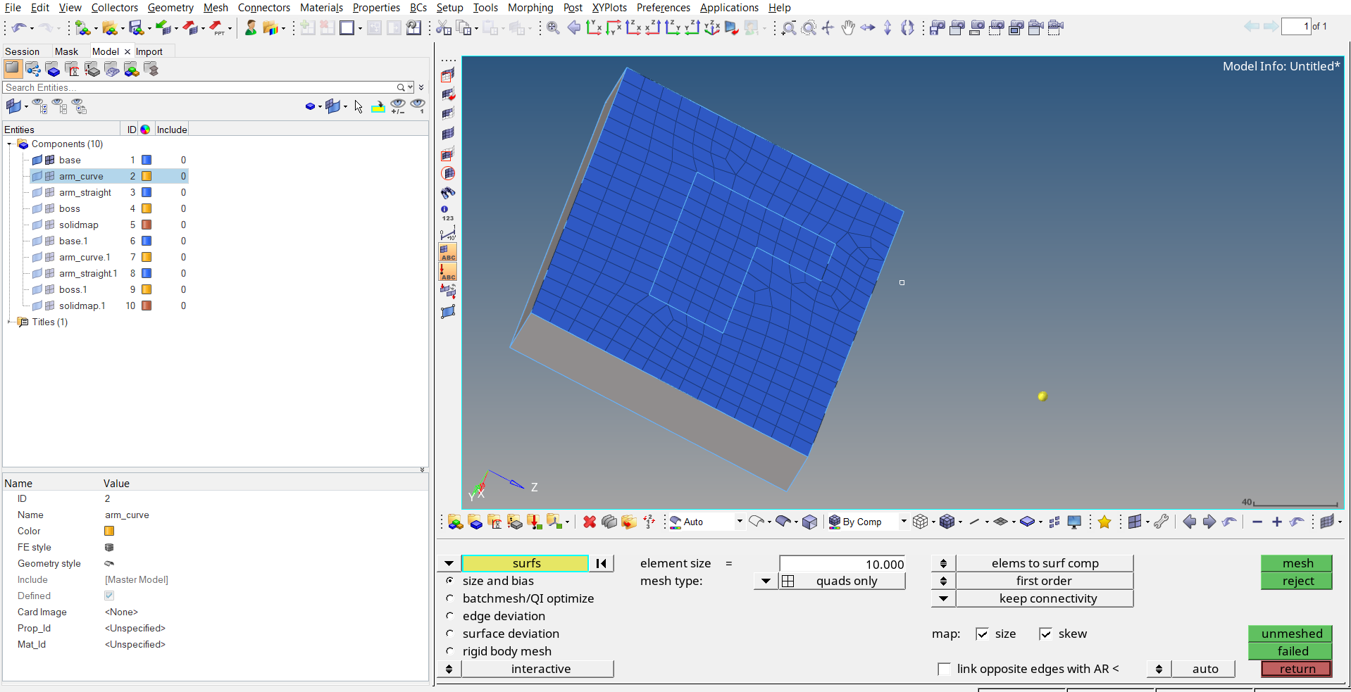Uncheck the map skew checkbox
The height and width of the screenshot is (692, 1351).
[x=1045, y=634]
